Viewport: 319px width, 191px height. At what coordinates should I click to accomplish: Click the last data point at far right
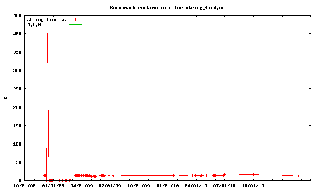tap(299, 176)
